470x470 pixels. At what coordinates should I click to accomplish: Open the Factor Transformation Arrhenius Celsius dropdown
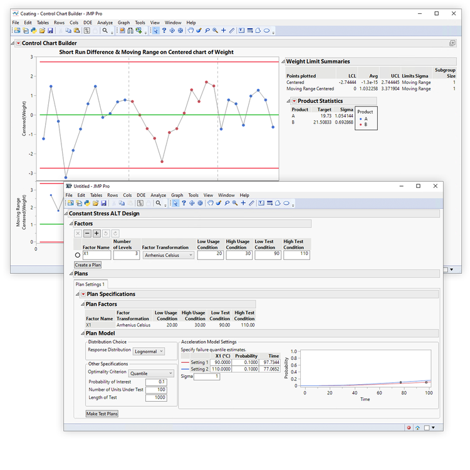coord(168,256)
